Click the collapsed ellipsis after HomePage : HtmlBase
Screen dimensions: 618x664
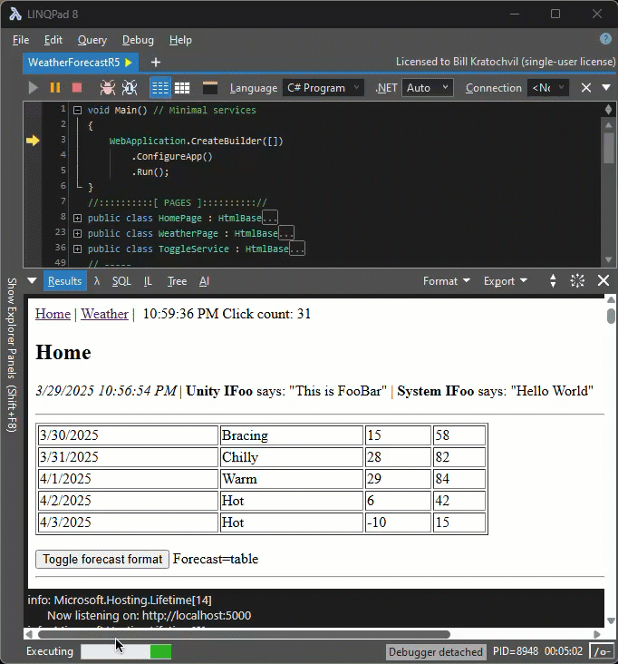(270, 218)
